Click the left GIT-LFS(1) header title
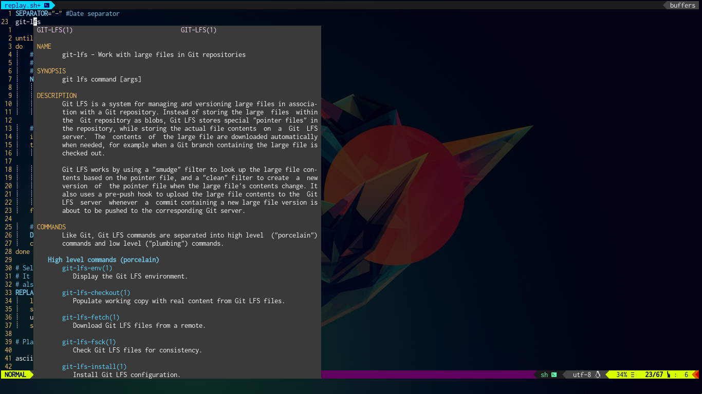 [55, 30]
